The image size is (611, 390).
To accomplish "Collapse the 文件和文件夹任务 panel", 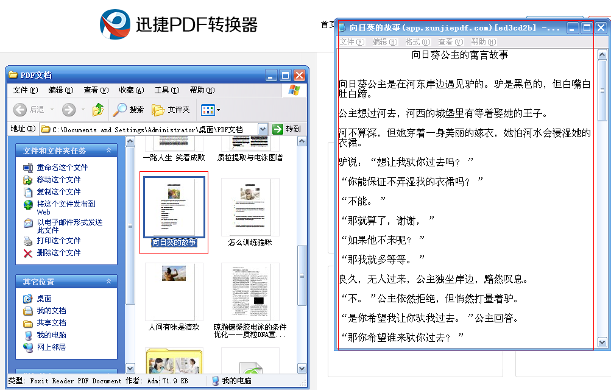I will 109,151.
